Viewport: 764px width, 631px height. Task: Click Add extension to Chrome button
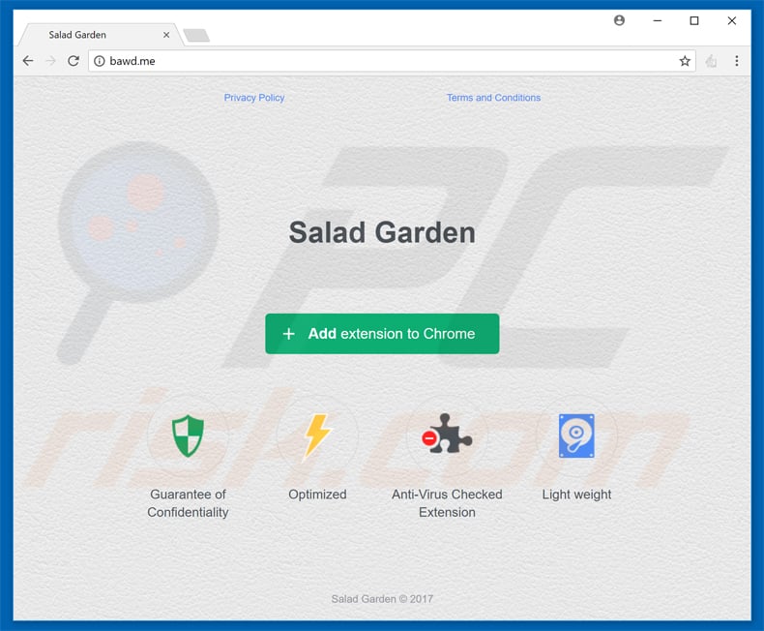click(x=382, y=334)
